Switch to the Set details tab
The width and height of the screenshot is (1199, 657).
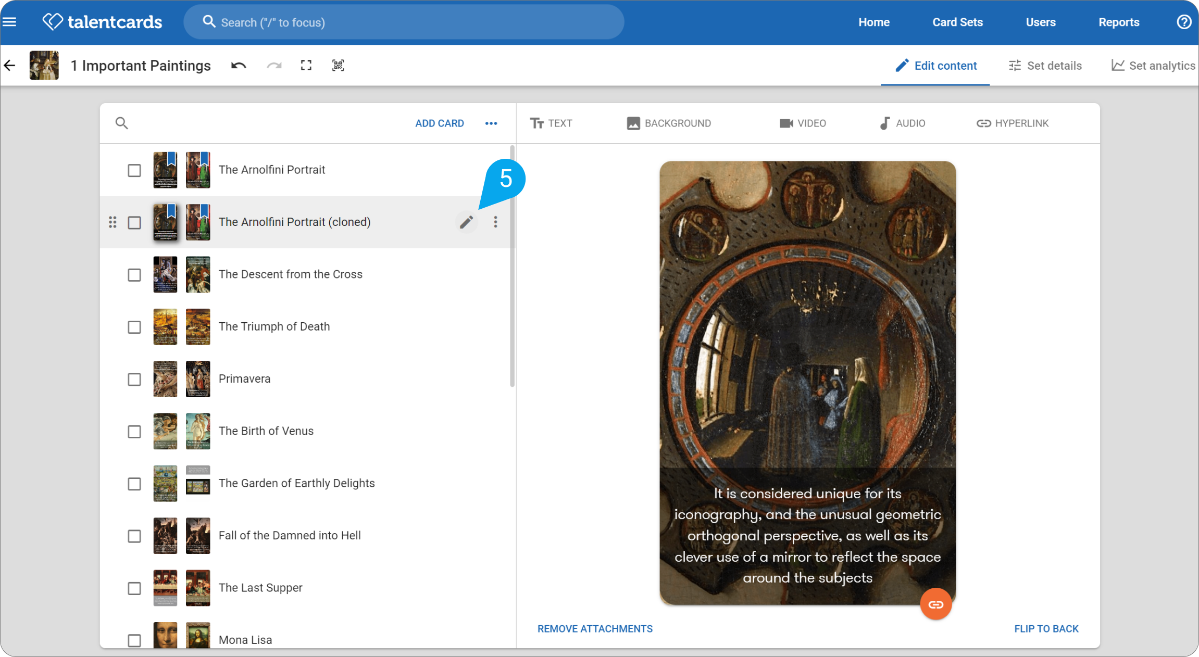1045,66
